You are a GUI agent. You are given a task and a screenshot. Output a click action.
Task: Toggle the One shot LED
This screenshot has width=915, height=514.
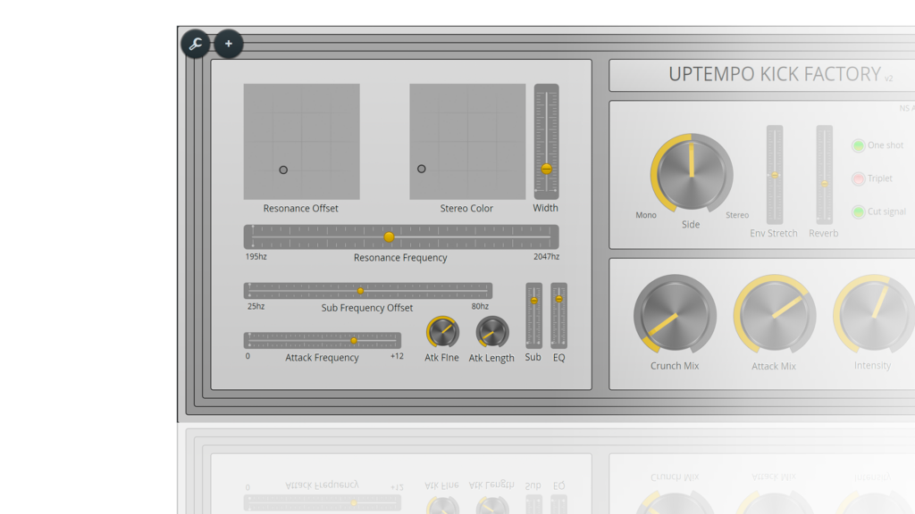858,145
